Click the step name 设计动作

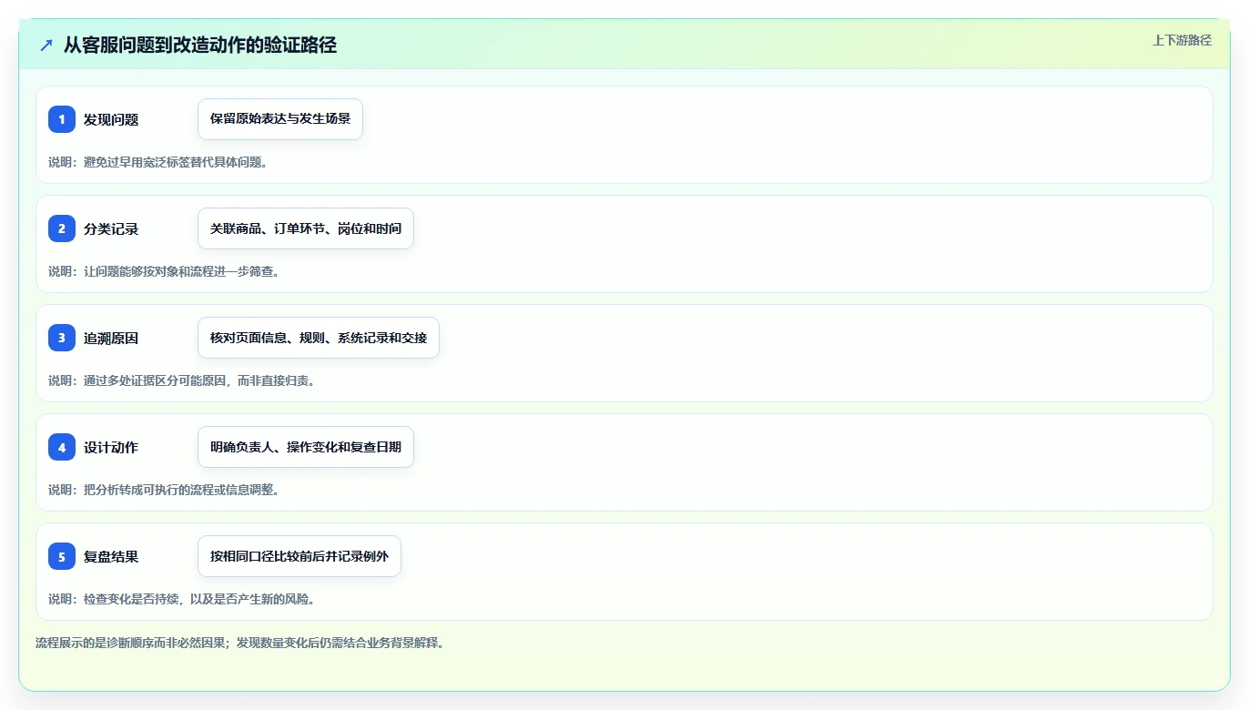(x=111, y=447)
